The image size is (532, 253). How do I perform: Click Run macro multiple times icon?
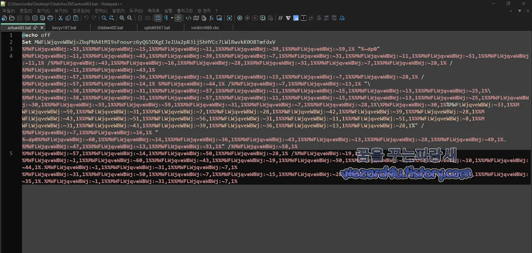263,18
